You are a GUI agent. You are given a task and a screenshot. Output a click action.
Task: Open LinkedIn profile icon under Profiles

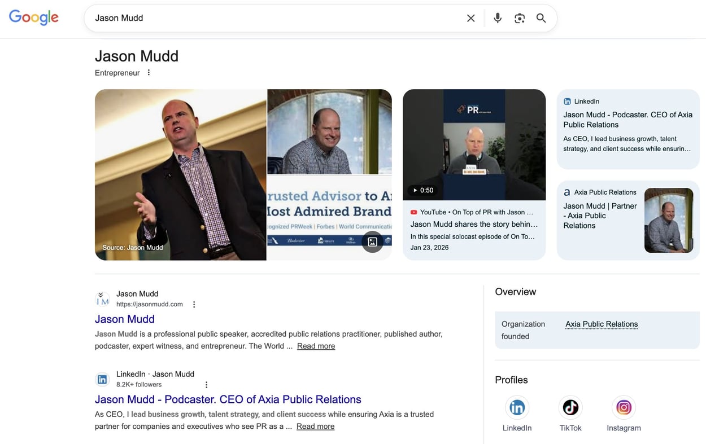click(x=517, y=407)
